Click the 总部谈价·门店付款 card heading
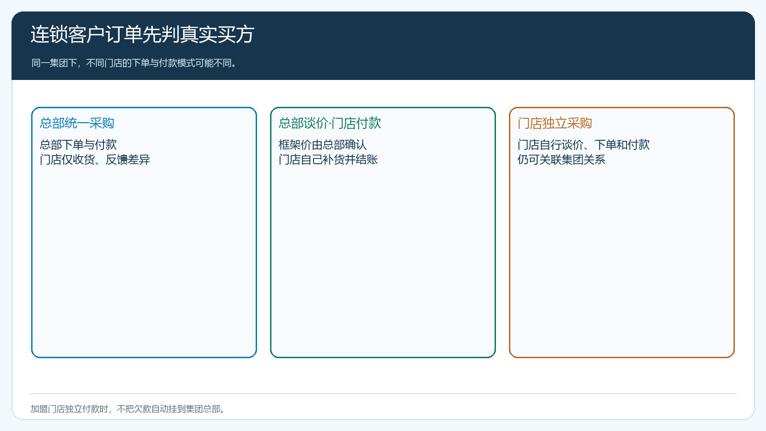The width and height of the screenshot is (766, 431). [330, 123]
